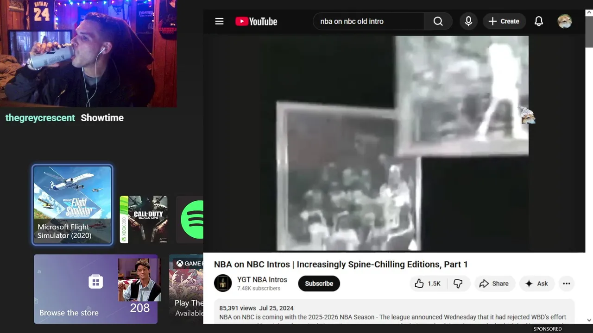This screenshot has height=333, width=593.
Task: Click the page scrollbar down arrow
Action: 589,320
